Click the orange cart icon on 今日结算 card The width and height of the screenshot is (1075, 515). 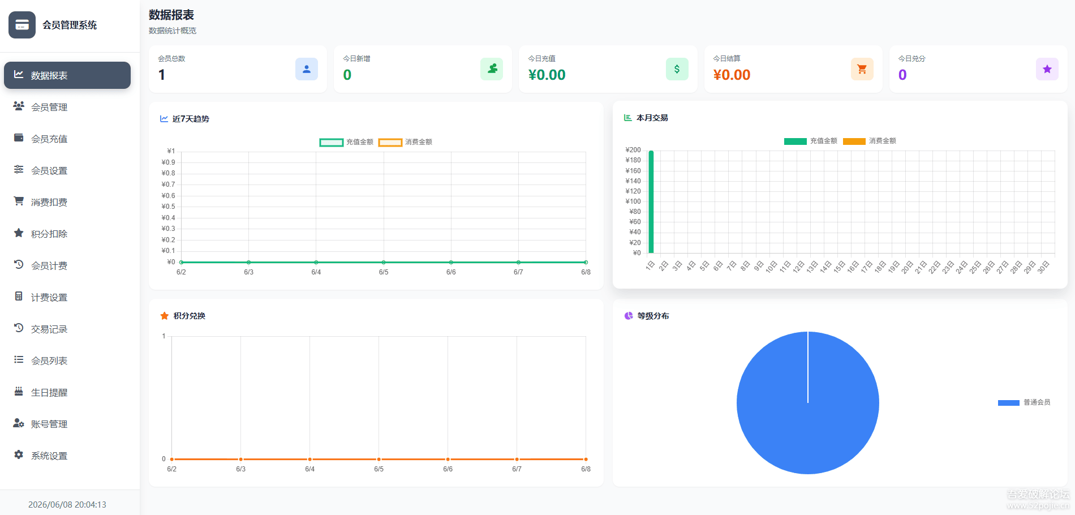tap(862, 69)
